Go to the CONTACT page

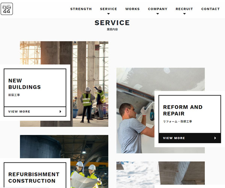point(210,9)
